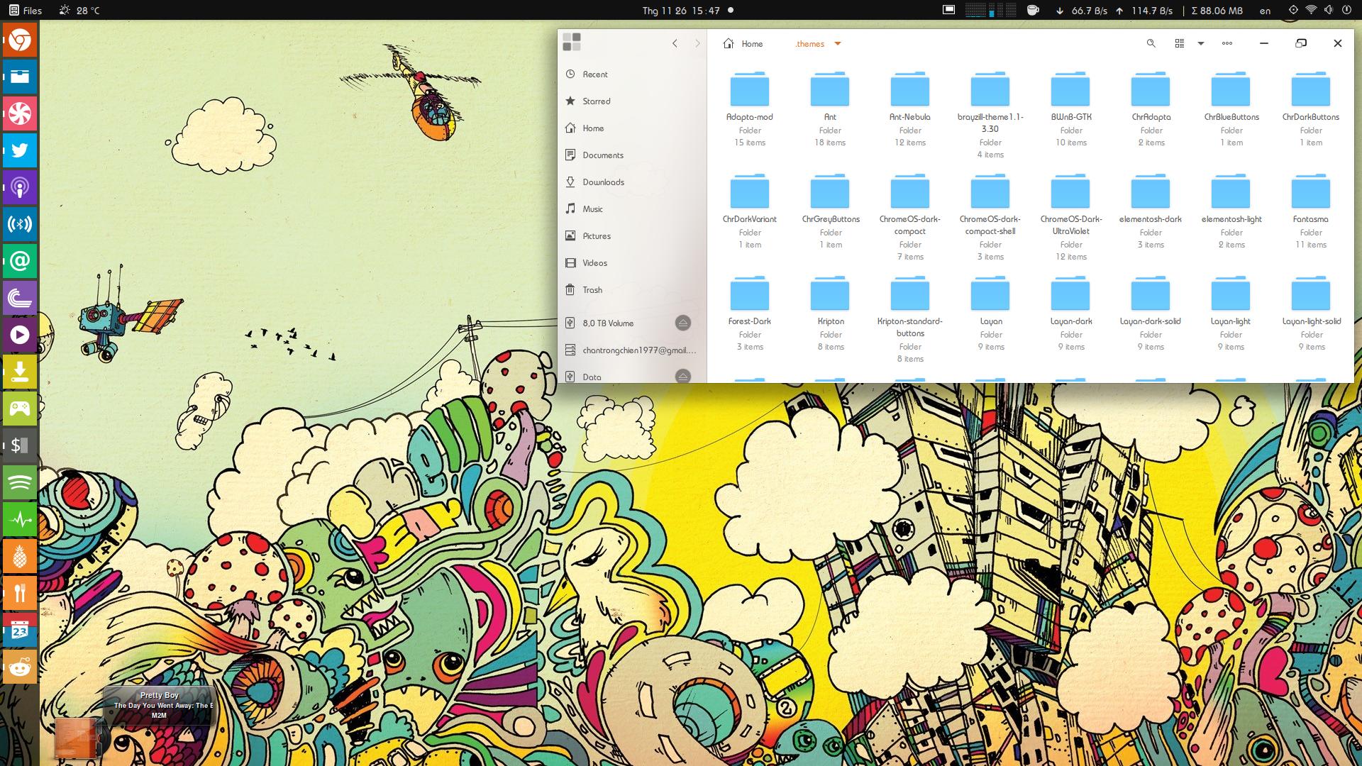Open the purple layered-cloud app in dock

pos(20,298)
